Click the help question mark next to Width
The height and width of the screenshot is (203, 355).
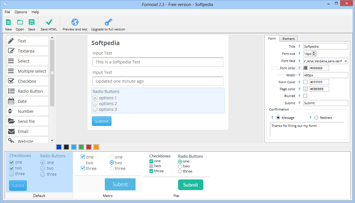click(299, 75)
